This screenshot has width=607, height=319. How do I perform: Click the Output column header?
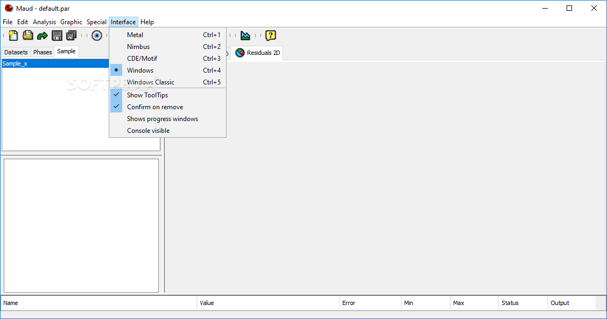click(x=572, y=303)
